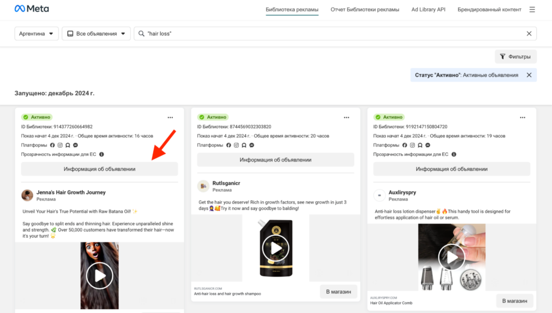The height and width of the screenshot is (313, 552).
Task: Click the "Anti-hair loss and hair growth shampoo" title
Action: coord(227,294)
